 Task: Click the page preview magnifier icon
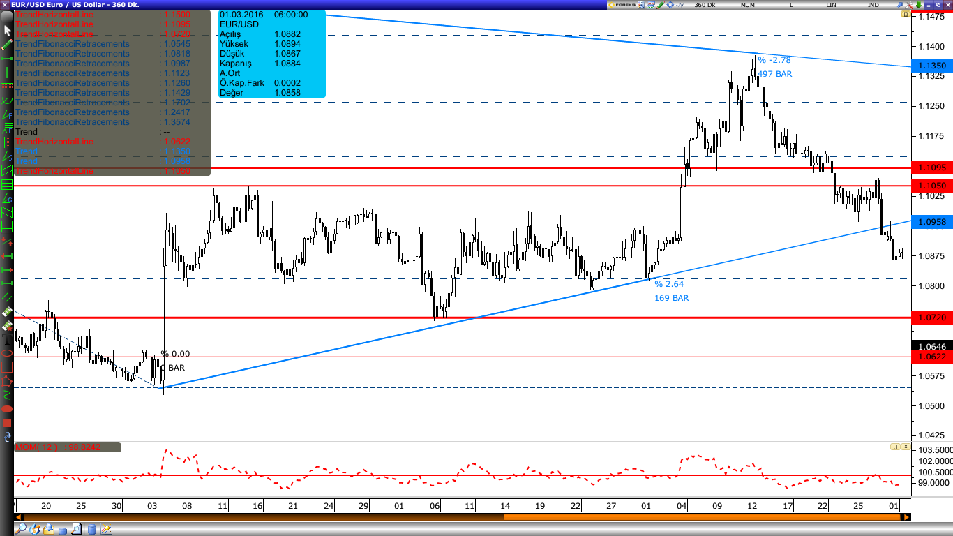click(x=77, y=529)
